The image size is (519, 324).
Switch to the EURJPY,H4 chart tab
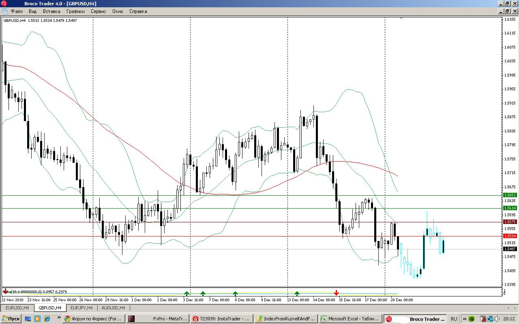pos(81,308)
